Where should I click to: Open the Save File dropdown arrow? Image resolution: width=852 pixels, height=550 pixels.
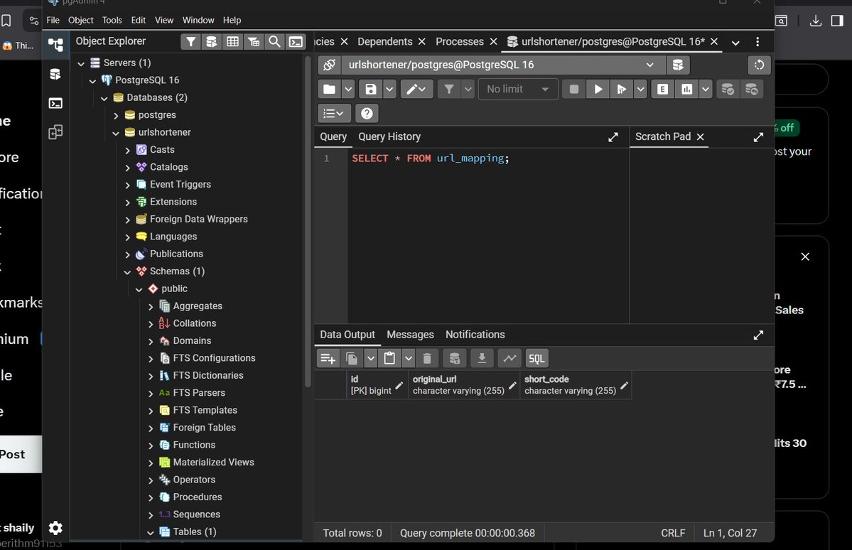pos(389,89)
